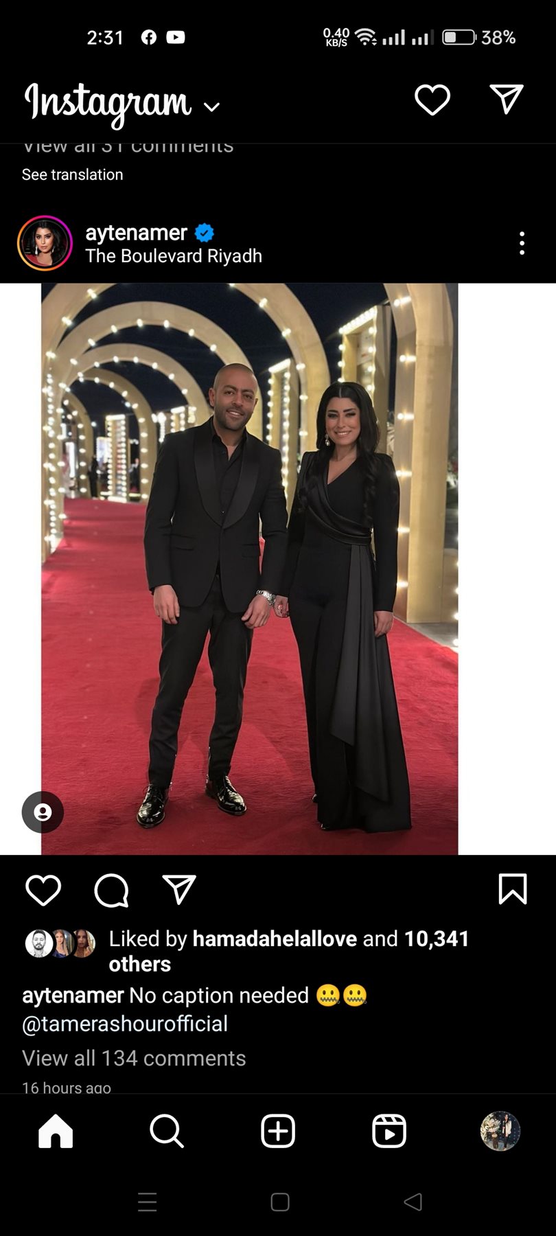Show tagged people icon on photo
This screenshot has width=556, height=1236.
pyautogui.click(x=43, y=812)
